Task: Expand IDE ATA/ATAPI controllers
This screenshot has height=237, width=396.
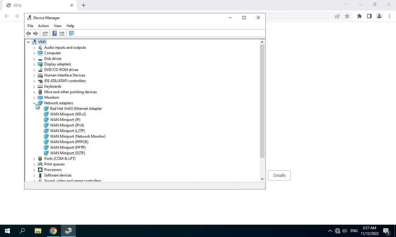Action: (34, 81)
